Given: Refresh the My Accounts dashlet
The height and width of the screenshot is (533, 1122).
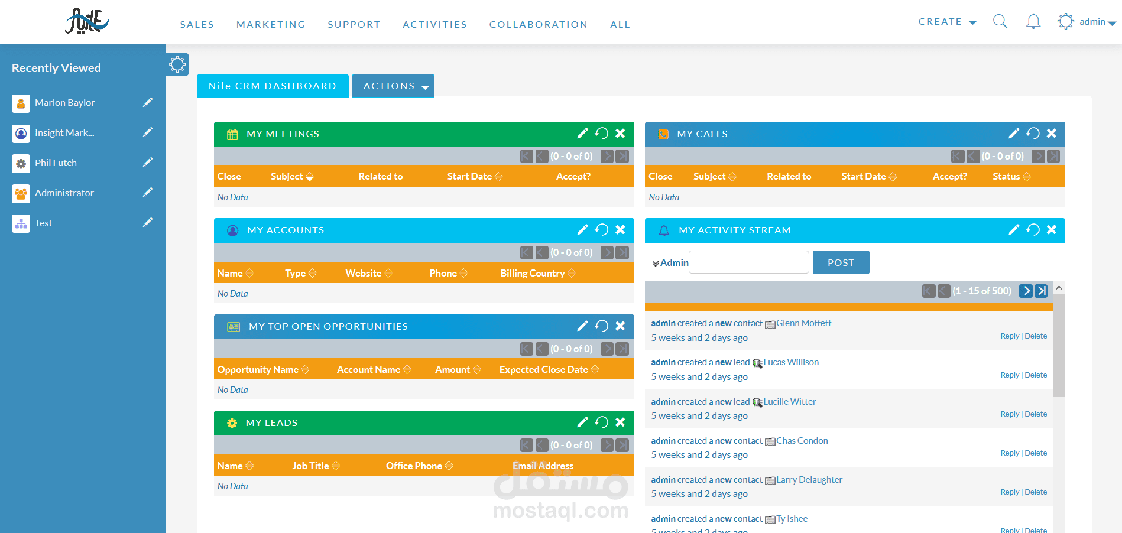Looking at the screenshot, I should [602, 229].
